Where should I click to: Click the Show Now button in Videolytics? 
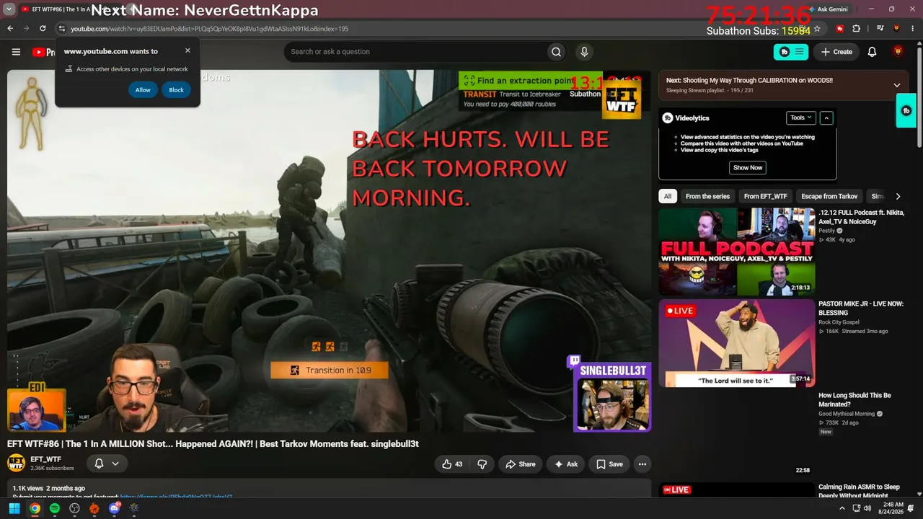tap(748, 167)
